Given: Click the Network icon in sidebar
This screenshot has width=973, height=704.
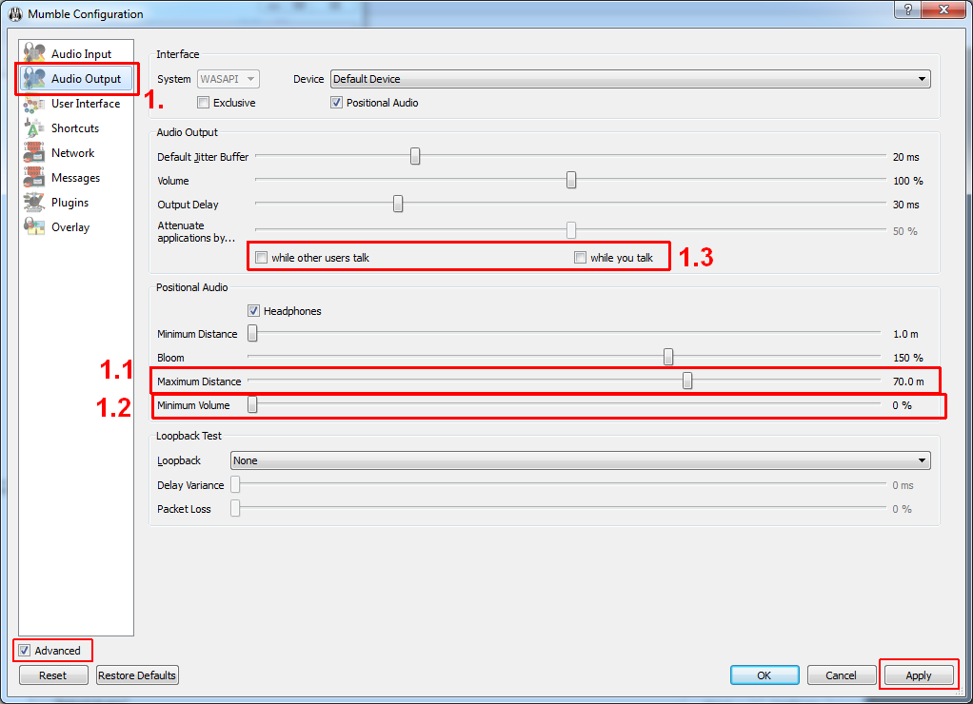Looking at the screenshot, I should click(x=34, y=152).
